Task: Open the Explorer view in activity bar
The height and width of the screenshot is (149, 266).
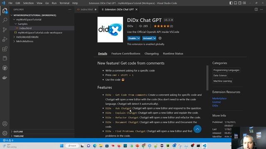Action: 5,11
